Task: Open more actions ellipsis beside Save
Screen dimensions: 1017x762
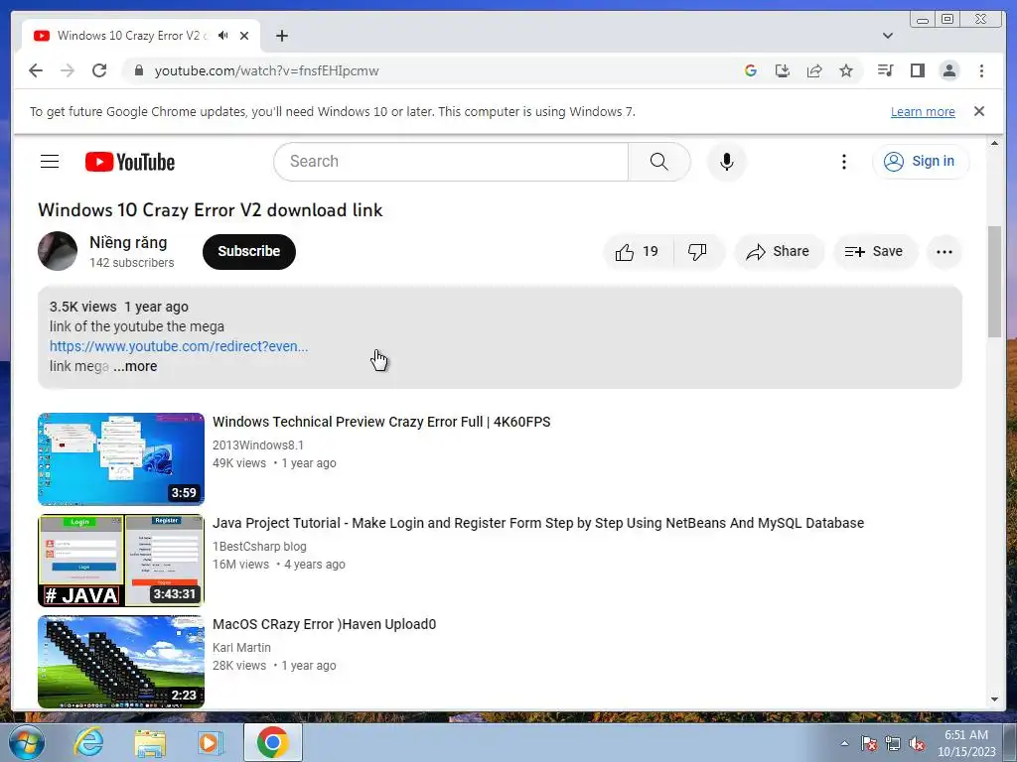Action: pyautogui.click(x=944, y=251)
